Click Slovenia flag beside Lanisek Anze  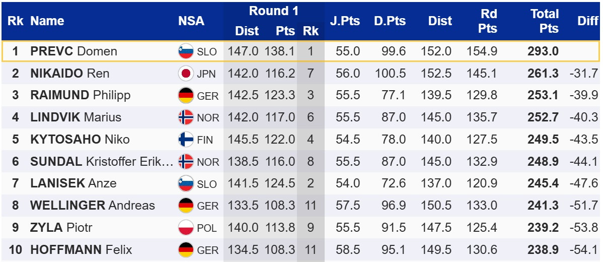pyautogui.click(x=186, y=183)
